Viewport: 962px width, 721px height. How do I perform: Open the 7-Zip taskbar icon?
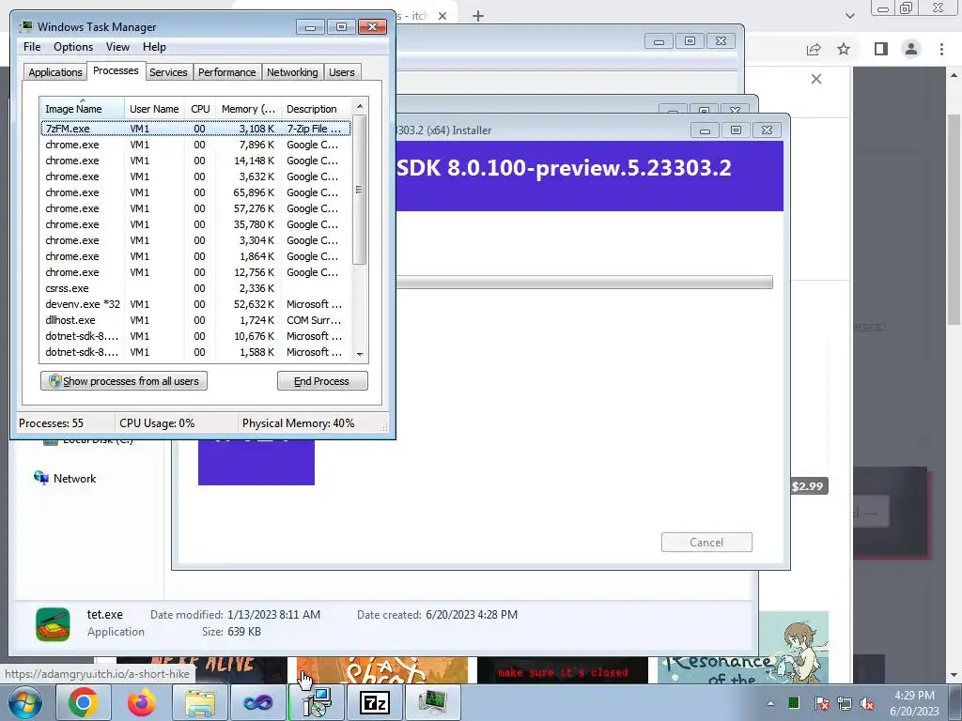pyautogui.click(x=375, y=702)
